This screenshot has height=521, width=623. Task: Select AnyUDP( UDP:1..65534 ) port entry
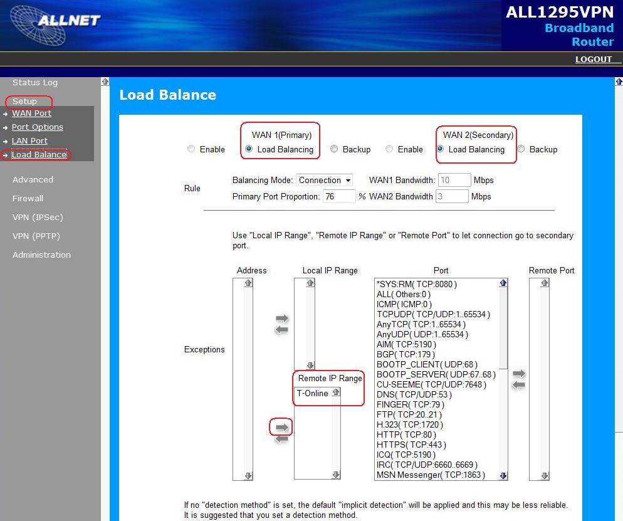pos(422,334)
